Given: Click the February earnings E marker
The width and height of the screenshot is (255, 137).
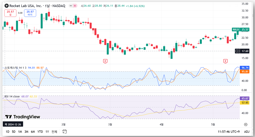Looking at the screenshot, I should pos(105,61).
